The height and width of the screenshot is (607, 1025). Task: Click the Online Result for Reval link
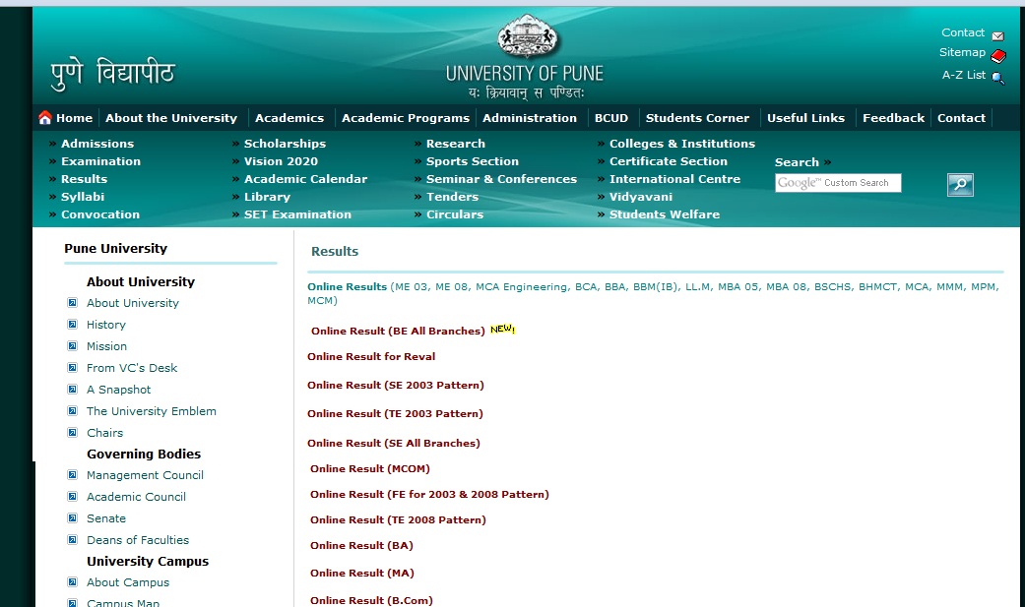[x=371, y=356]
